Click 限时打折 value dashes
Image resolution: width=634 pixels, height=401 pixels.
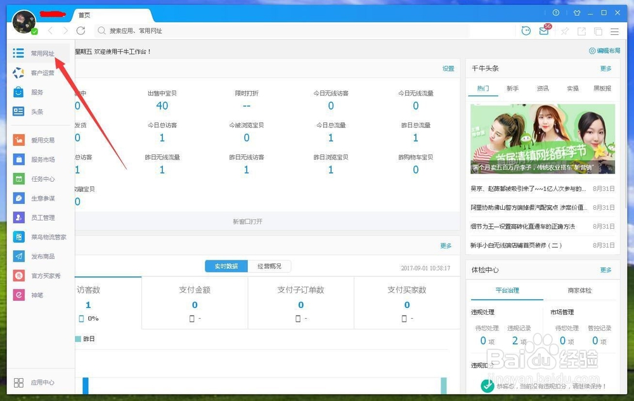click(x=247, y=106)
